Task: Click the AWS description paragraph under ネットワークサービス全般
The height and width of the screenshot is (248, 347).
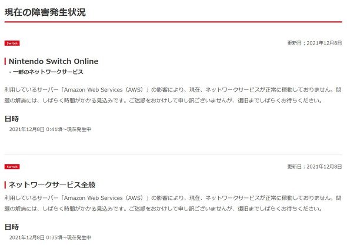Action: pos(173,203)
